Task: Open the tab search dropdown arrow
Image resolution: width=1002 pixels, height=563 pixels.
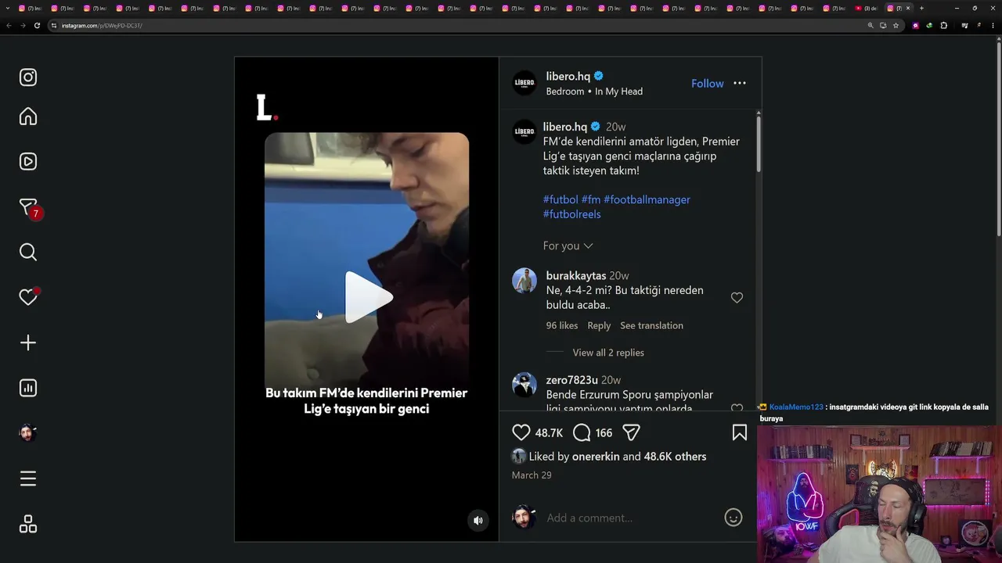Action: pos(9,9)
